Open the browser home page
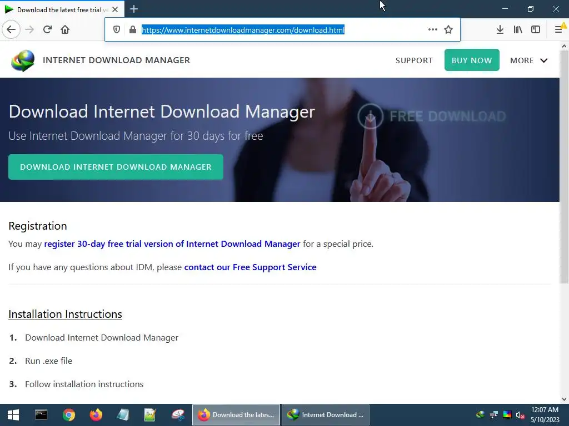 (x=65, y=29)
